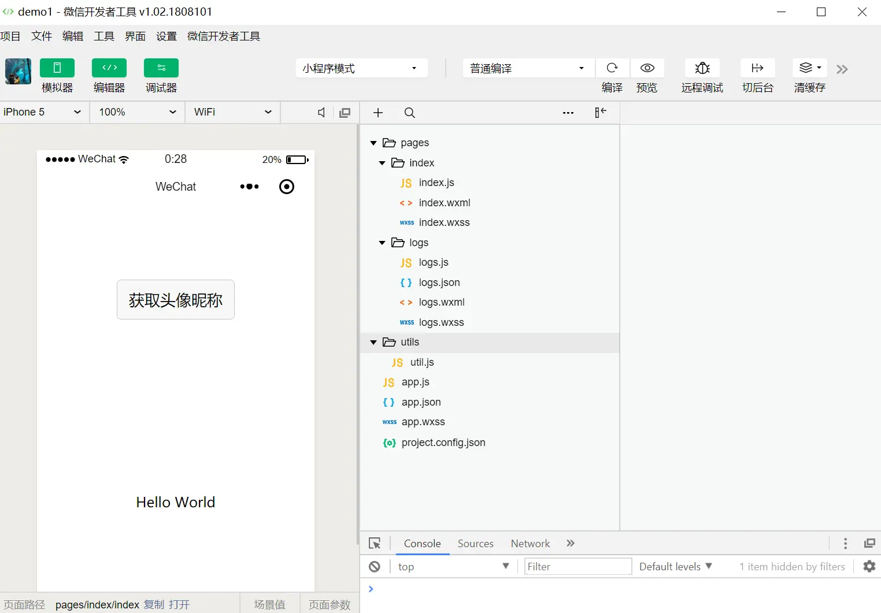Image resolution: width=881 pixels, height=613 pixels.
Task: Open the clear cache (清缓存) layers menu
Action: [810, 68]
